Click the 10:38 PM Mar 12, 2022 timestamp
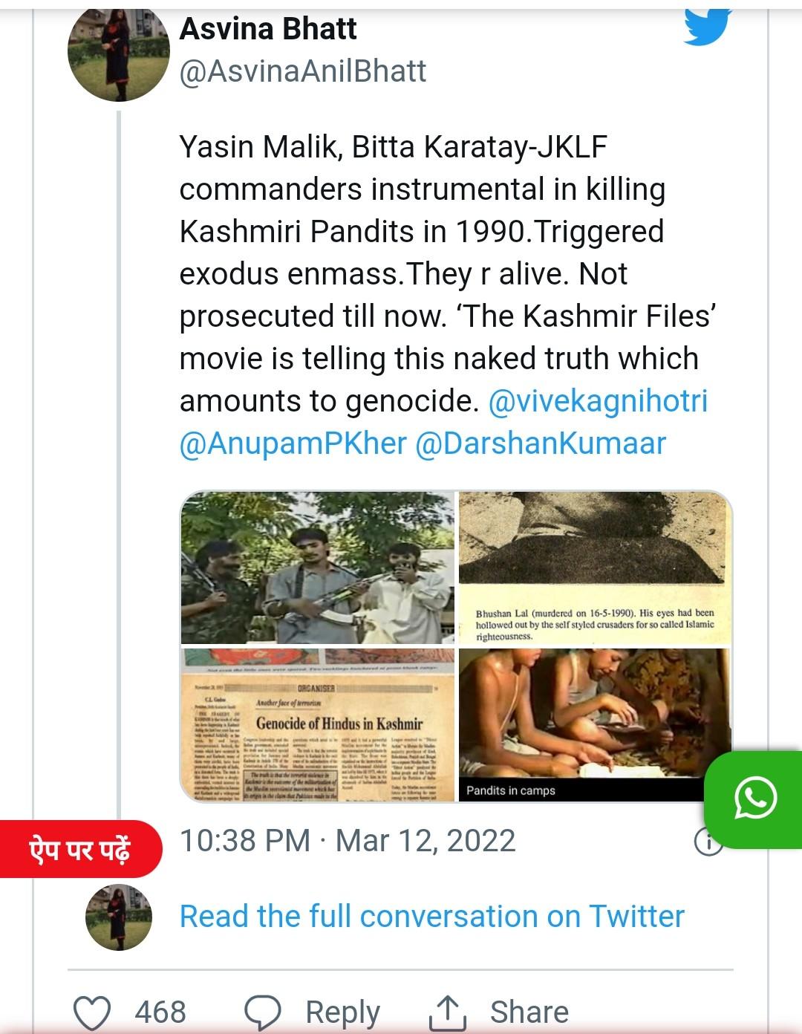 348,841
